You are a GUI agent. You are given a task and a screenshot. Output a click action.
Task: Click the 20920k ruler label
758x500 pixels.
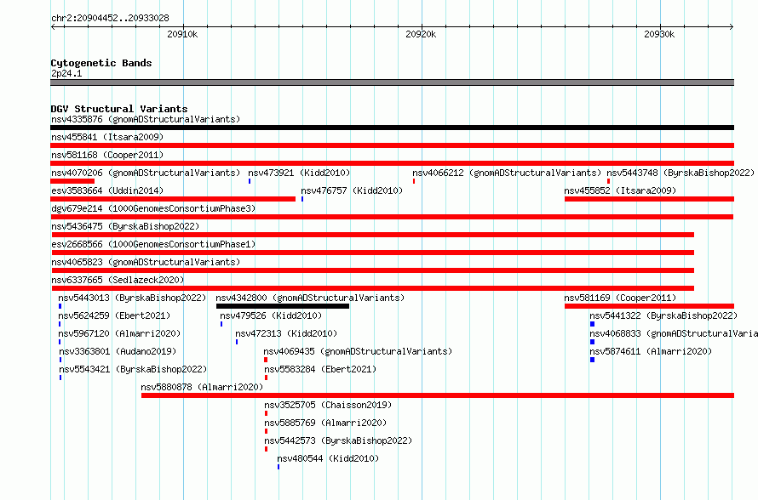(421, 34)
